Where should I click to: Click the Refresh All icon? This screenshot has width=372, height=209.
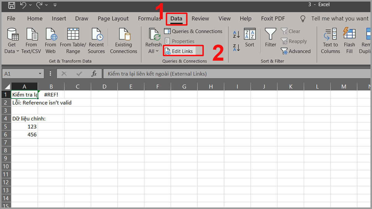point(154,35)
